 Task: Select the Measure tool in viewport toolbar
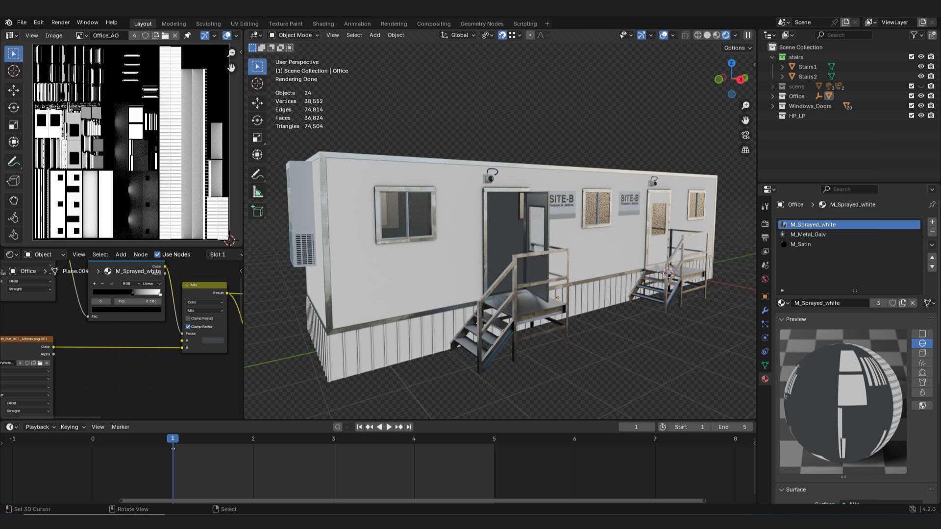(257, 192)
